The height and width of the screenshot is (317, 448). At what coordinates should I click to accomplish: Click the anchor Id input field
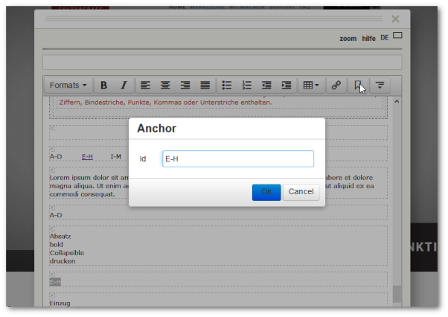pyautogui.click(x=238, y=159)
